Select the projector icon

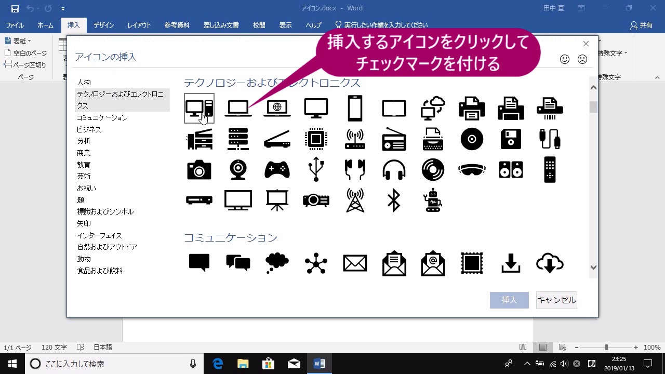point(316,200)
